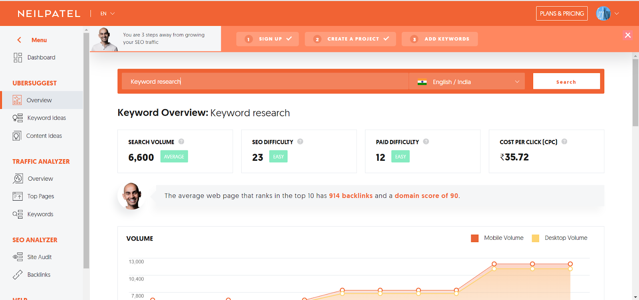Viewport: 639px width, 300px height.
Task: Click the ₹35.72 CPC value
Action: [x=514, y=157]
